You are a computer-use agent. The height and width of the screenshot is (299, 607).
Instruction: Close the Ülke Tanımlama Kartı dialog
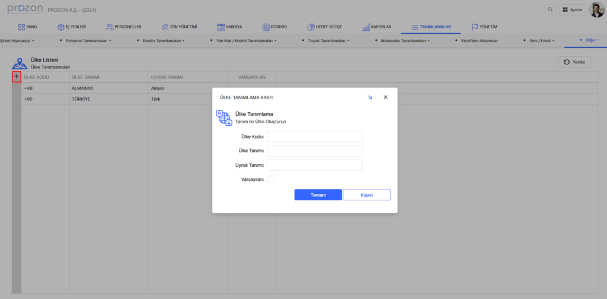click(x=385, y=97)
